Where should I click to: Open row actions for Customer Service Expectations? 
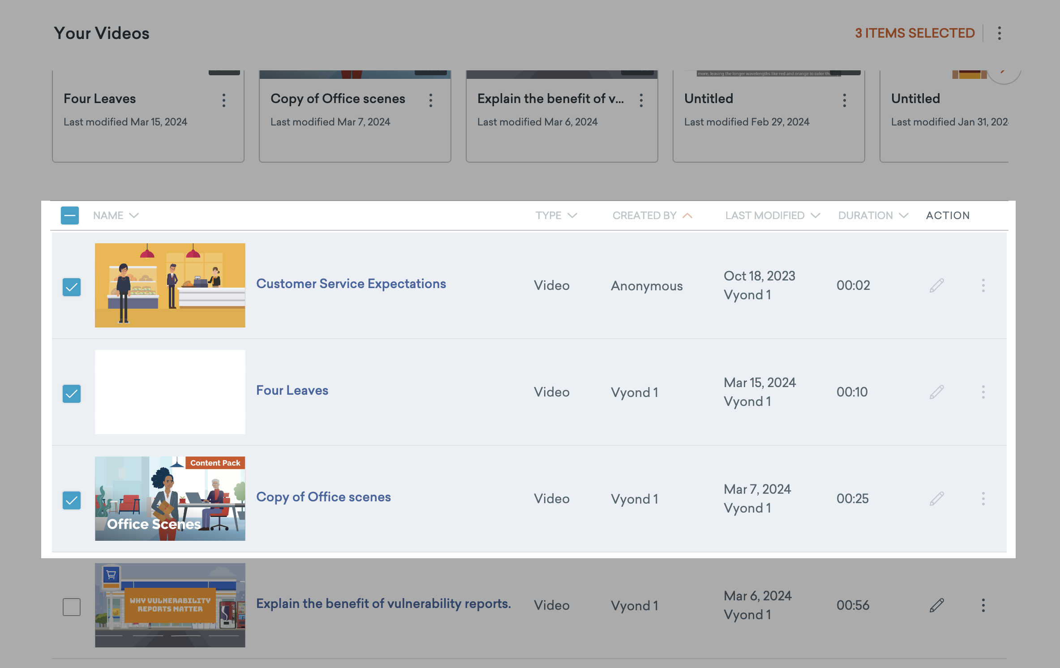coord(983,285)
